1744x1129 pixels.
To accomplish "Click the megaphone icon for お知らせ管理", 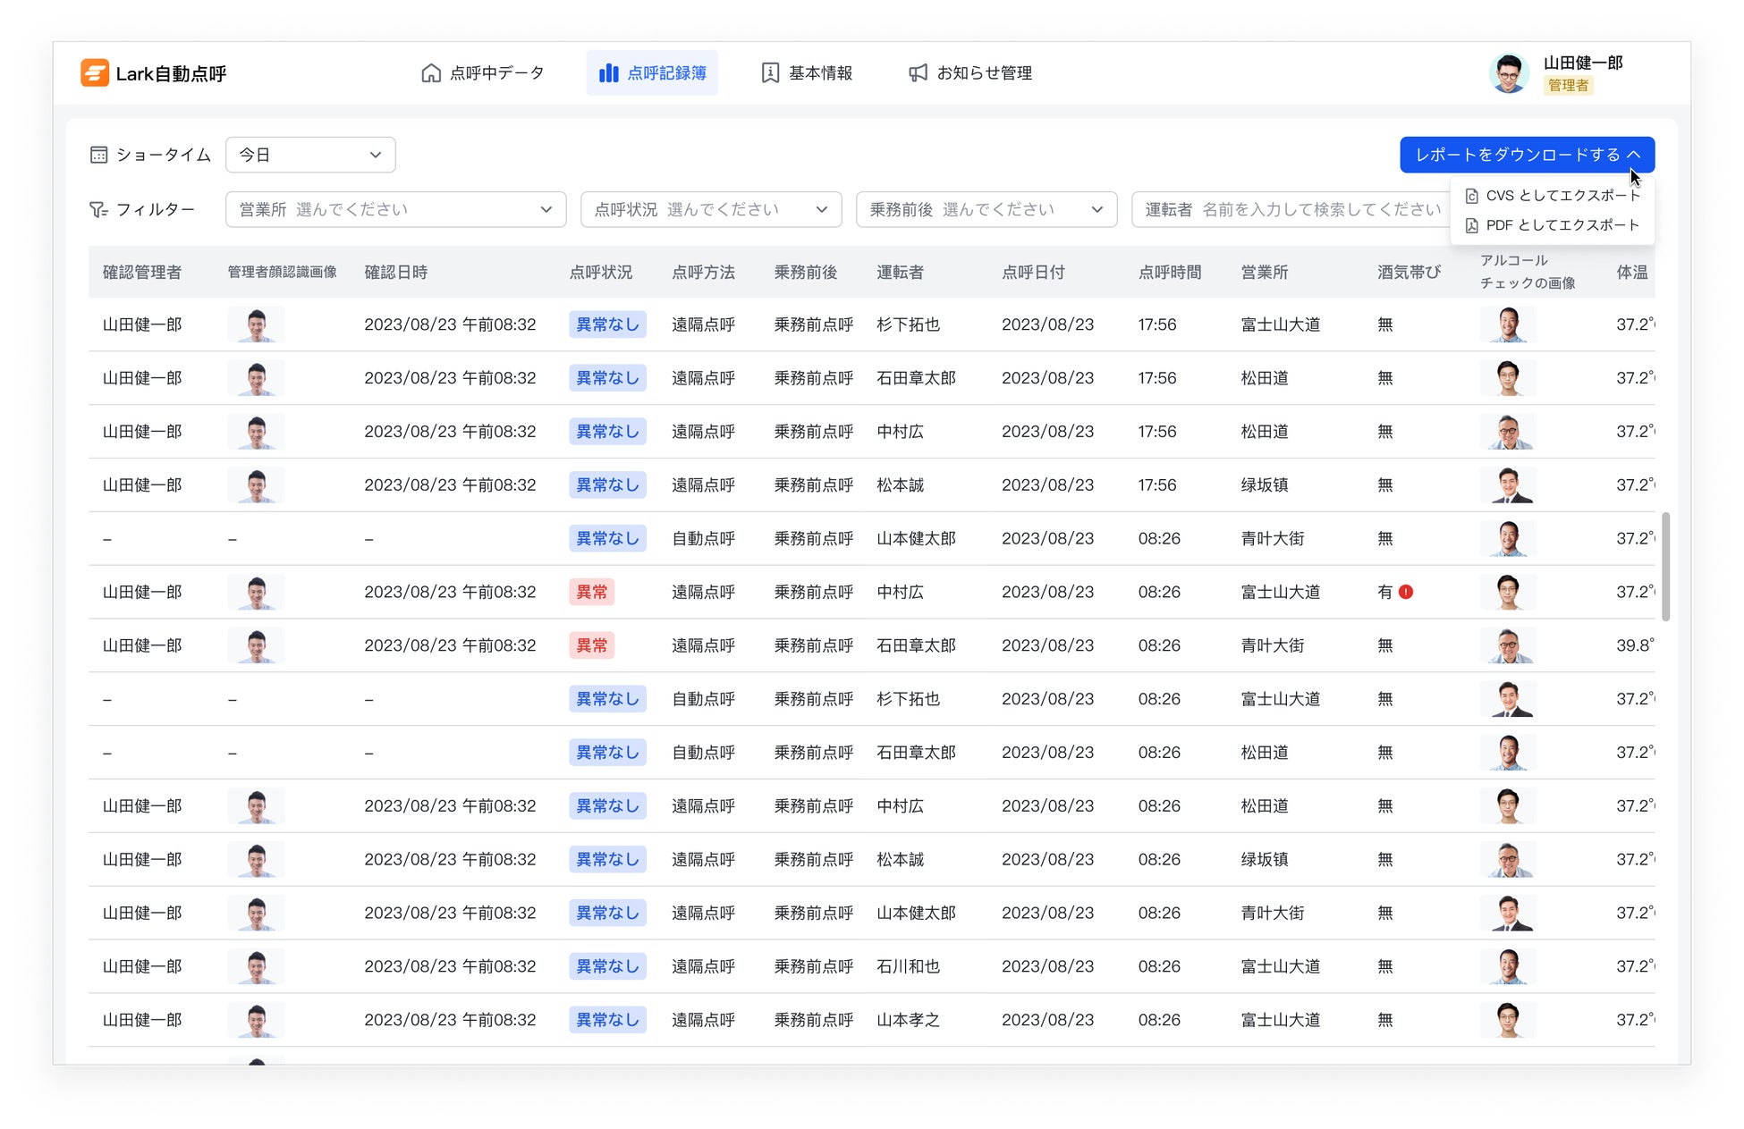I will tap(918, 73).
